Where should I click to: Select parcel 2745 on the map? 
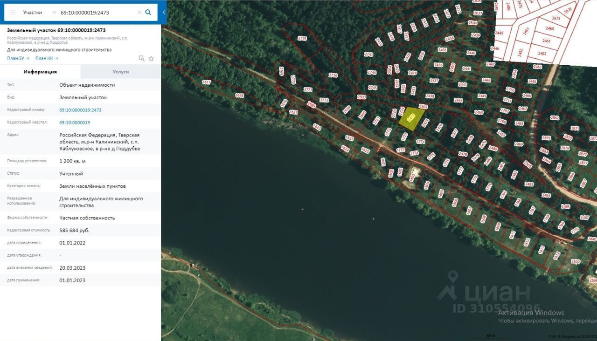click(x=372, y=88)
